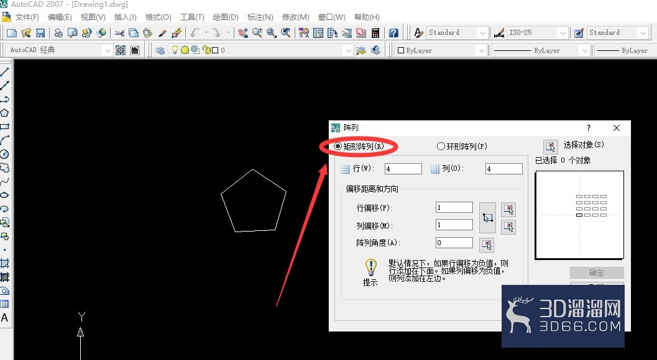Click the layer color square swatch
The width and height of the screenshot is (657, 360).
pyautogui.click(x=215, y=50)
